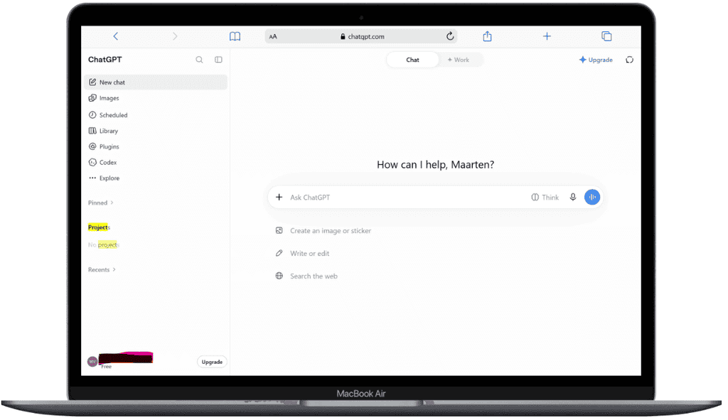Toggle the Think mode option
This screenshot has height=420, width=728.
pos(545,198)
